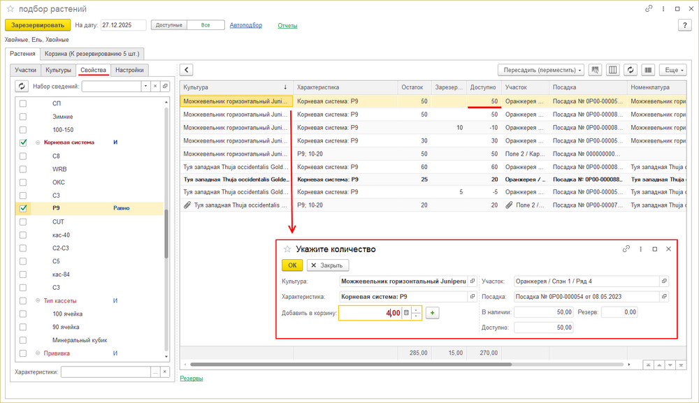Expand the Еще menu

(672, 70)
